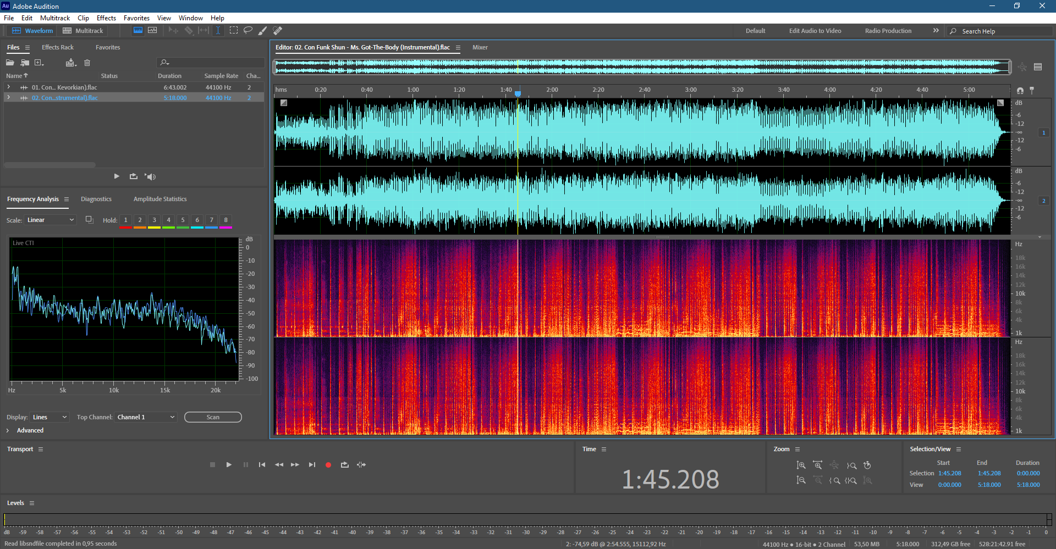This screenshot has width=1056, height=549.
Task: Open the New File dropdown in Files panel
Action: coord(39,63)
